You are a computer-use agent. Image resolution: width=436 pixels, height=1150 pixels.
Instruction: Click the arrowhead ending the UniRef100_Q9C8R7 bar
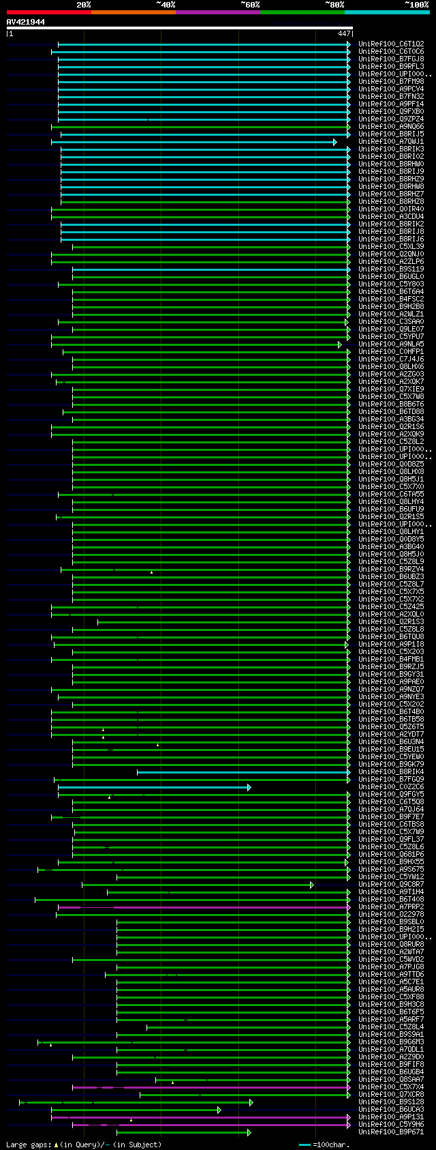pos(312,885)
